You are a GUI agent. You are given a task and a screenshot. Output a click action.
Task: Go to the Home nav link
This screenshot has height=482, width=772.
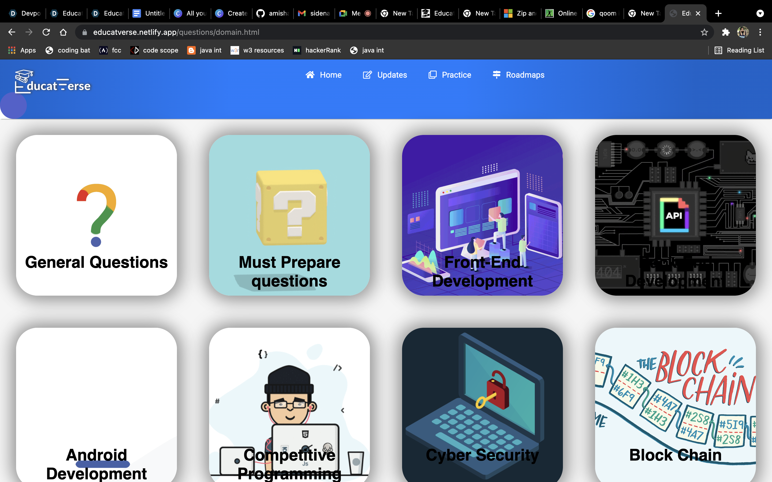click(324, 75)
